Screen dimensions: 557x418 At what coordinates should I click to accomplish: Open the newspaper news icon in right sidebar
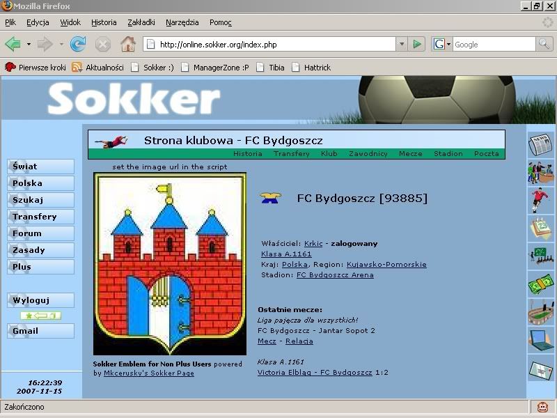point(540,144)
